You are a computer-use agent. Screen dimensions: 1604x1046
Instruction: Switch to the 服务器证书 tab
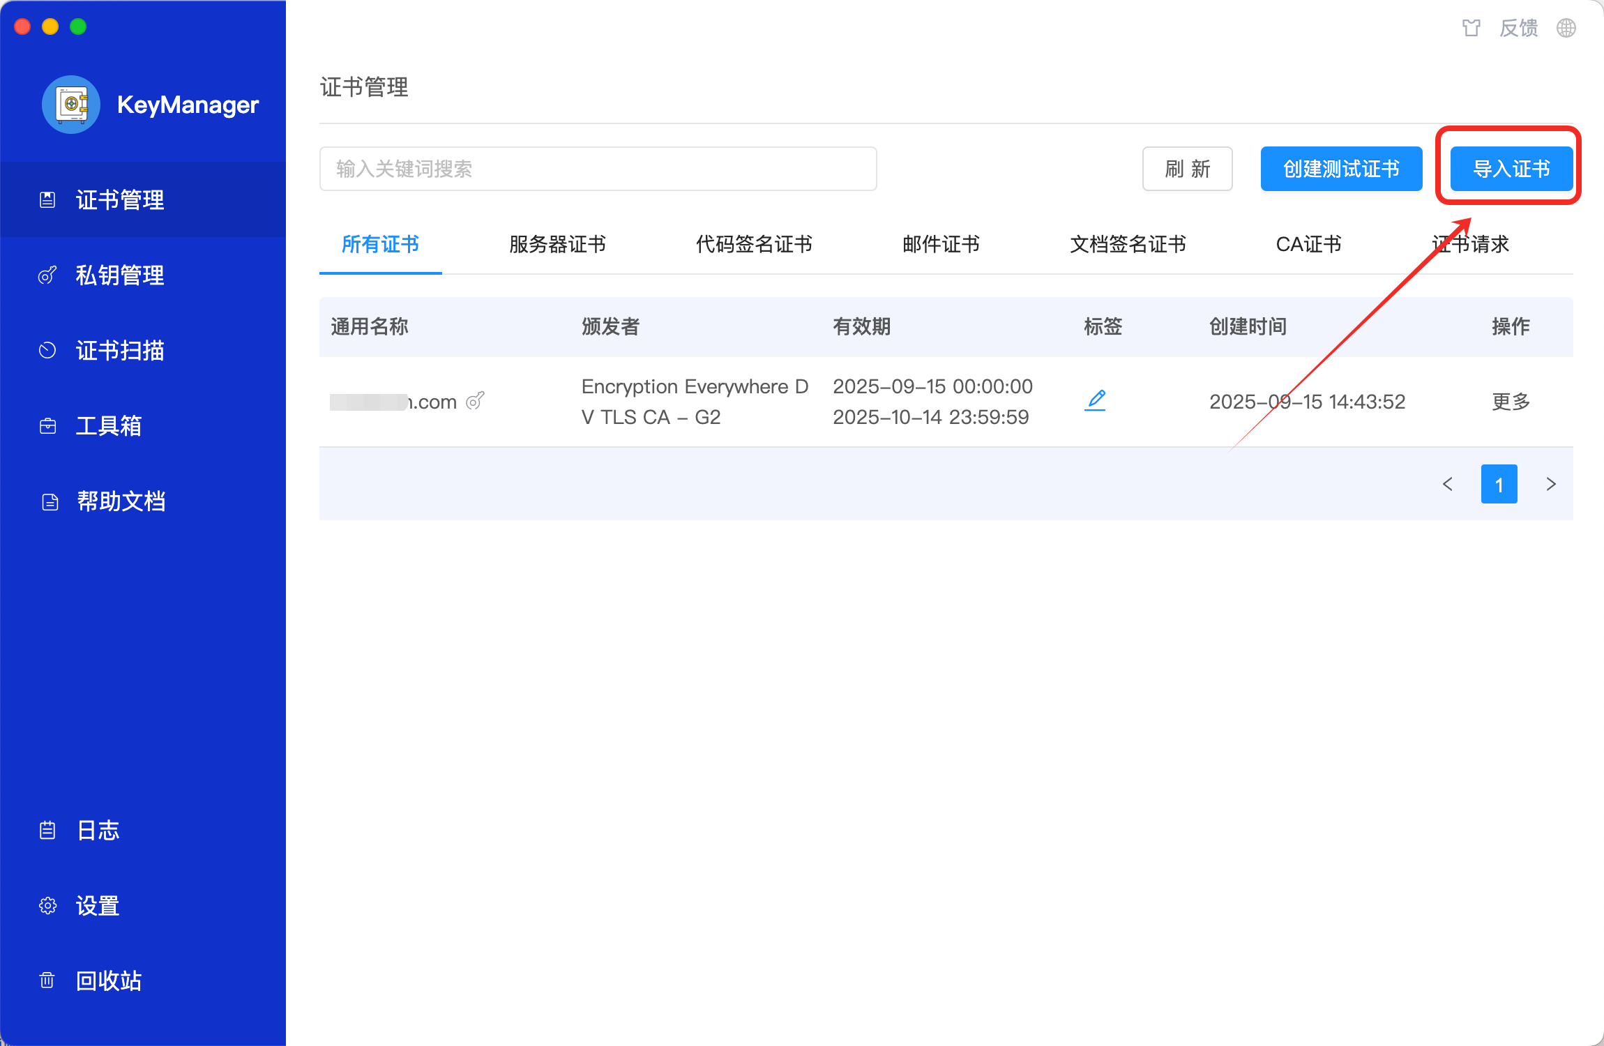click(x=557, y=245)
